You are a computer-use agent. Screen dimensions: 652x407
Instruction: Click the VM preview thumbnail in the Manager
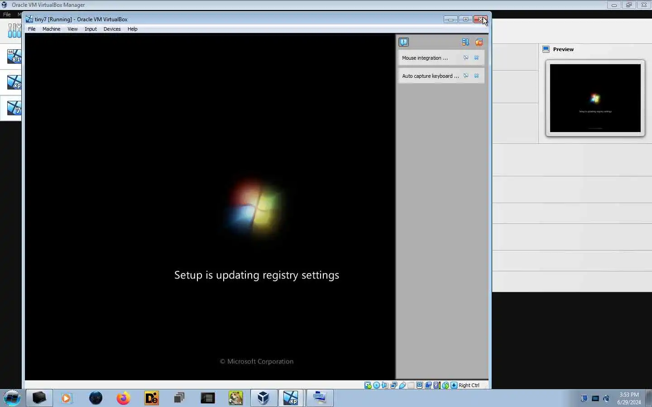tap(595, 98)
